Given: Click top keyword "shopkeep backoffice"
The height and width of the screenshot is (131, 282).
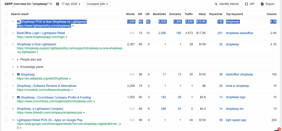Looking at the screenshot, I should (240, 33).
